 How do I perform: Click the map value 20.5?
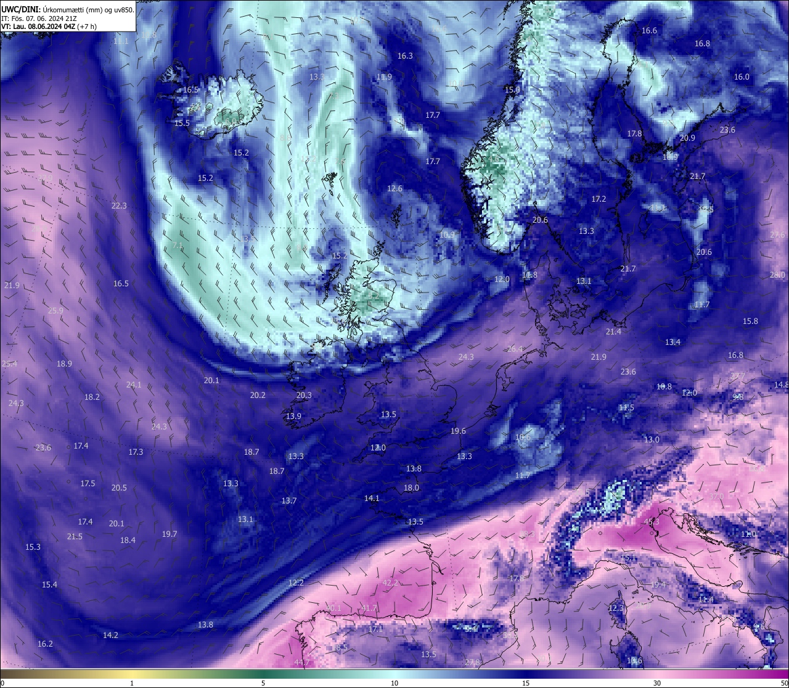[x=119, y=488]
